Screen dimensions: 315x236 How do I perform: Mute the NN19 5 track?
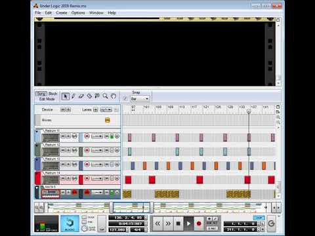coord(63,192)
